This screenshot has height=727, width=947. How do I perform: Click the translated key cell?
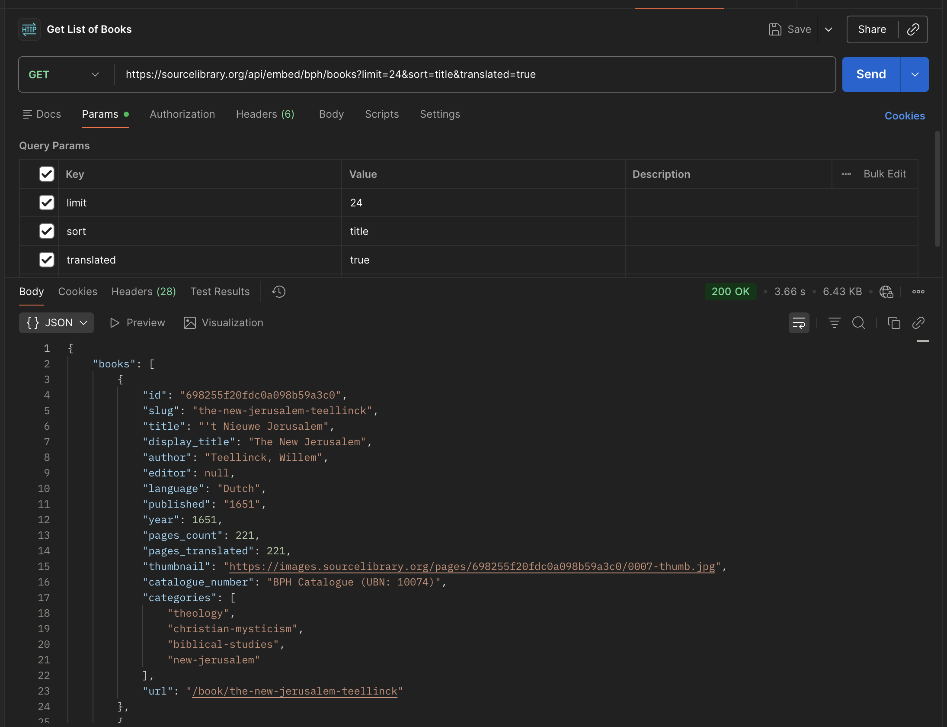200,260
